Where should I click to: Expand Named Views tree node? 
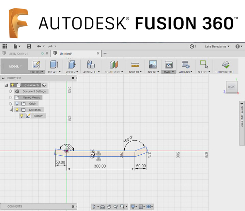(x=11, y=98)
